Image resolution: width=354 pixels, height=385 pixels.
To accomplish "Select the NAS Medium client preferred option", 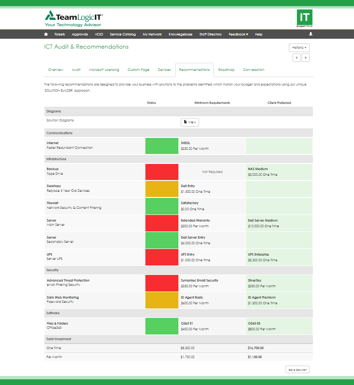I will coord(279,172).
